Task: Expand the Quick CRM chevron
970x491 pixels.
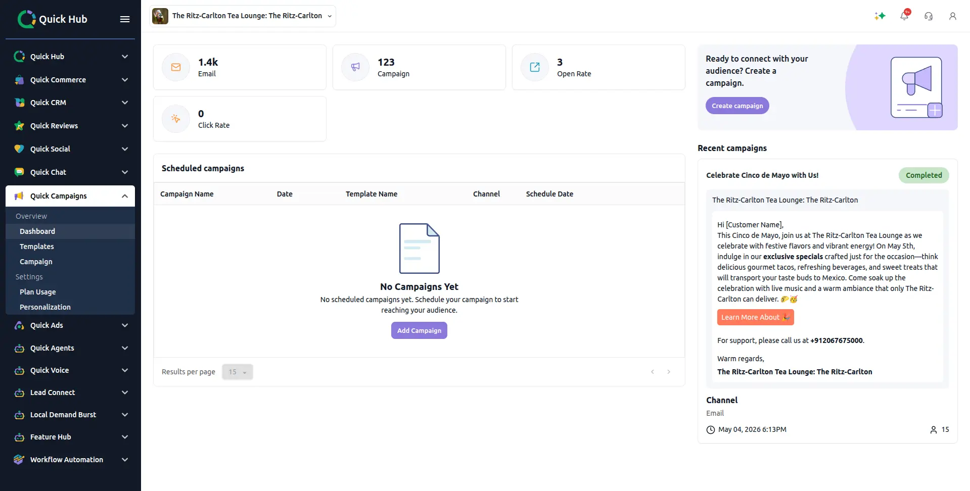Action: (x=125, y=103)
